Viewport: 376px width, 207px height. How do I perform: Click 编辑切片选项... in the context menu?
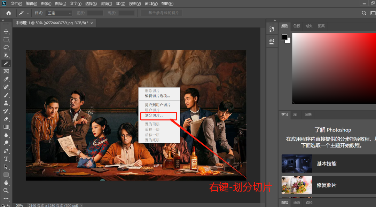[x=157, y=96]
